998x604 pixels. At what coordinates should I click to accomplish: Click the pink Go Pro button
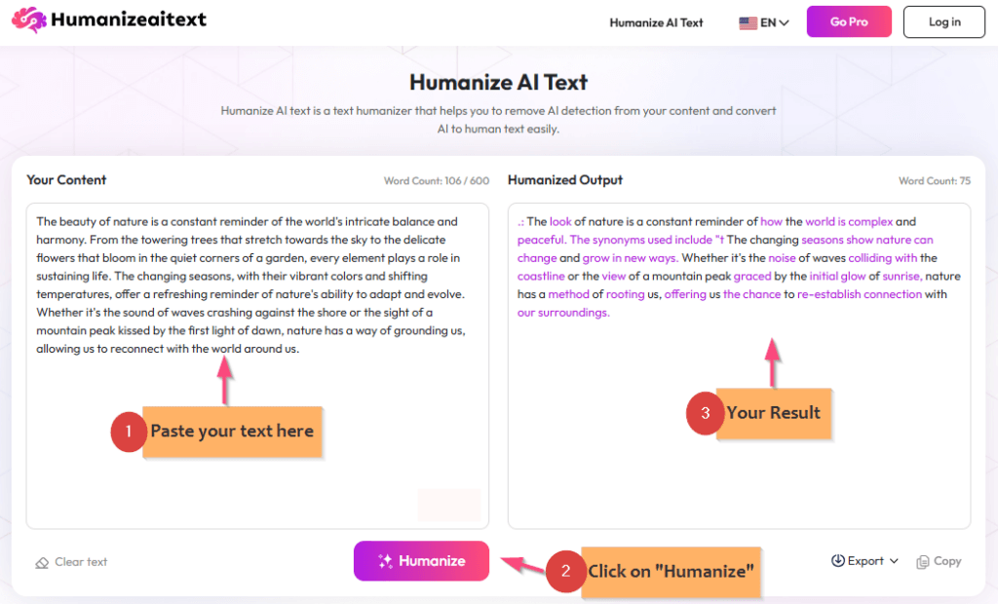(x=848, y=20)
